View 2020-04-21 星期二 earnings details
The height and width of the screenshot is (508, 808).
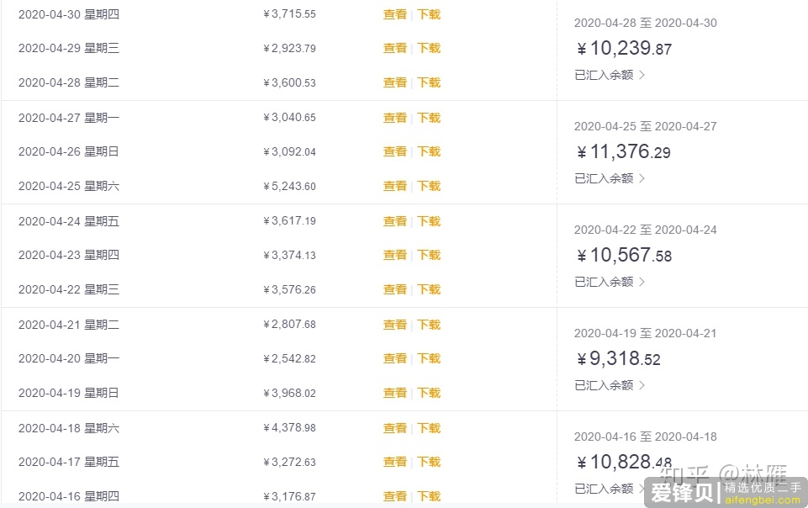click(395, 325)
